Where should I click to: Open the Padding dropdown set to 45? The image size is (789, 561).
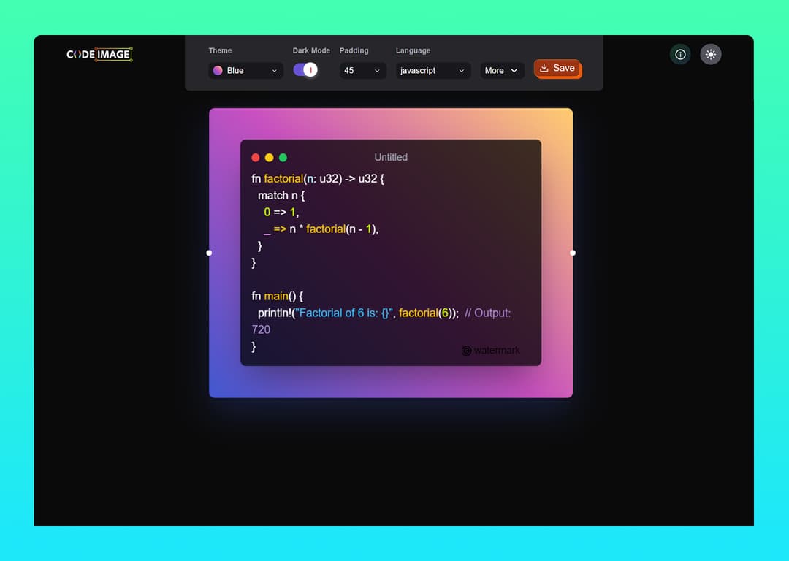coord(363,70)
